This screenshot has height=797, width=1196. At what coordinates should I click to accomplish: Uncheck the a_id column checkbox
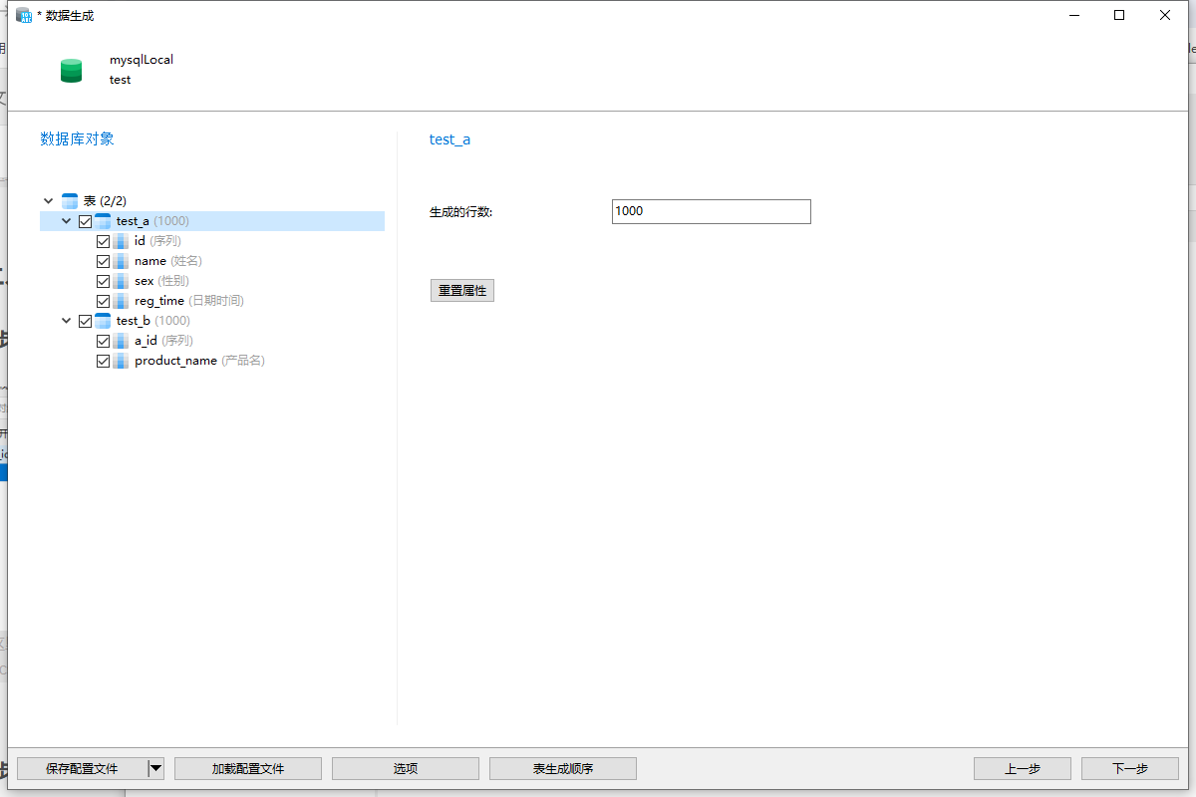coord(103,341)
